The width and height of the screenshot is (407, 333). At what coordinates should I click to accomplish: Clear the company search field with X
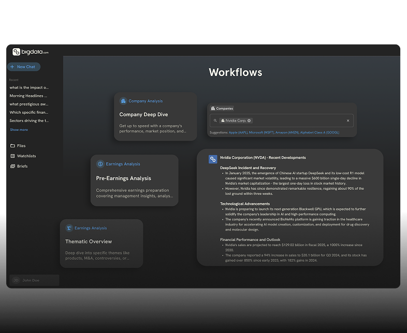(x=348, y=120)
